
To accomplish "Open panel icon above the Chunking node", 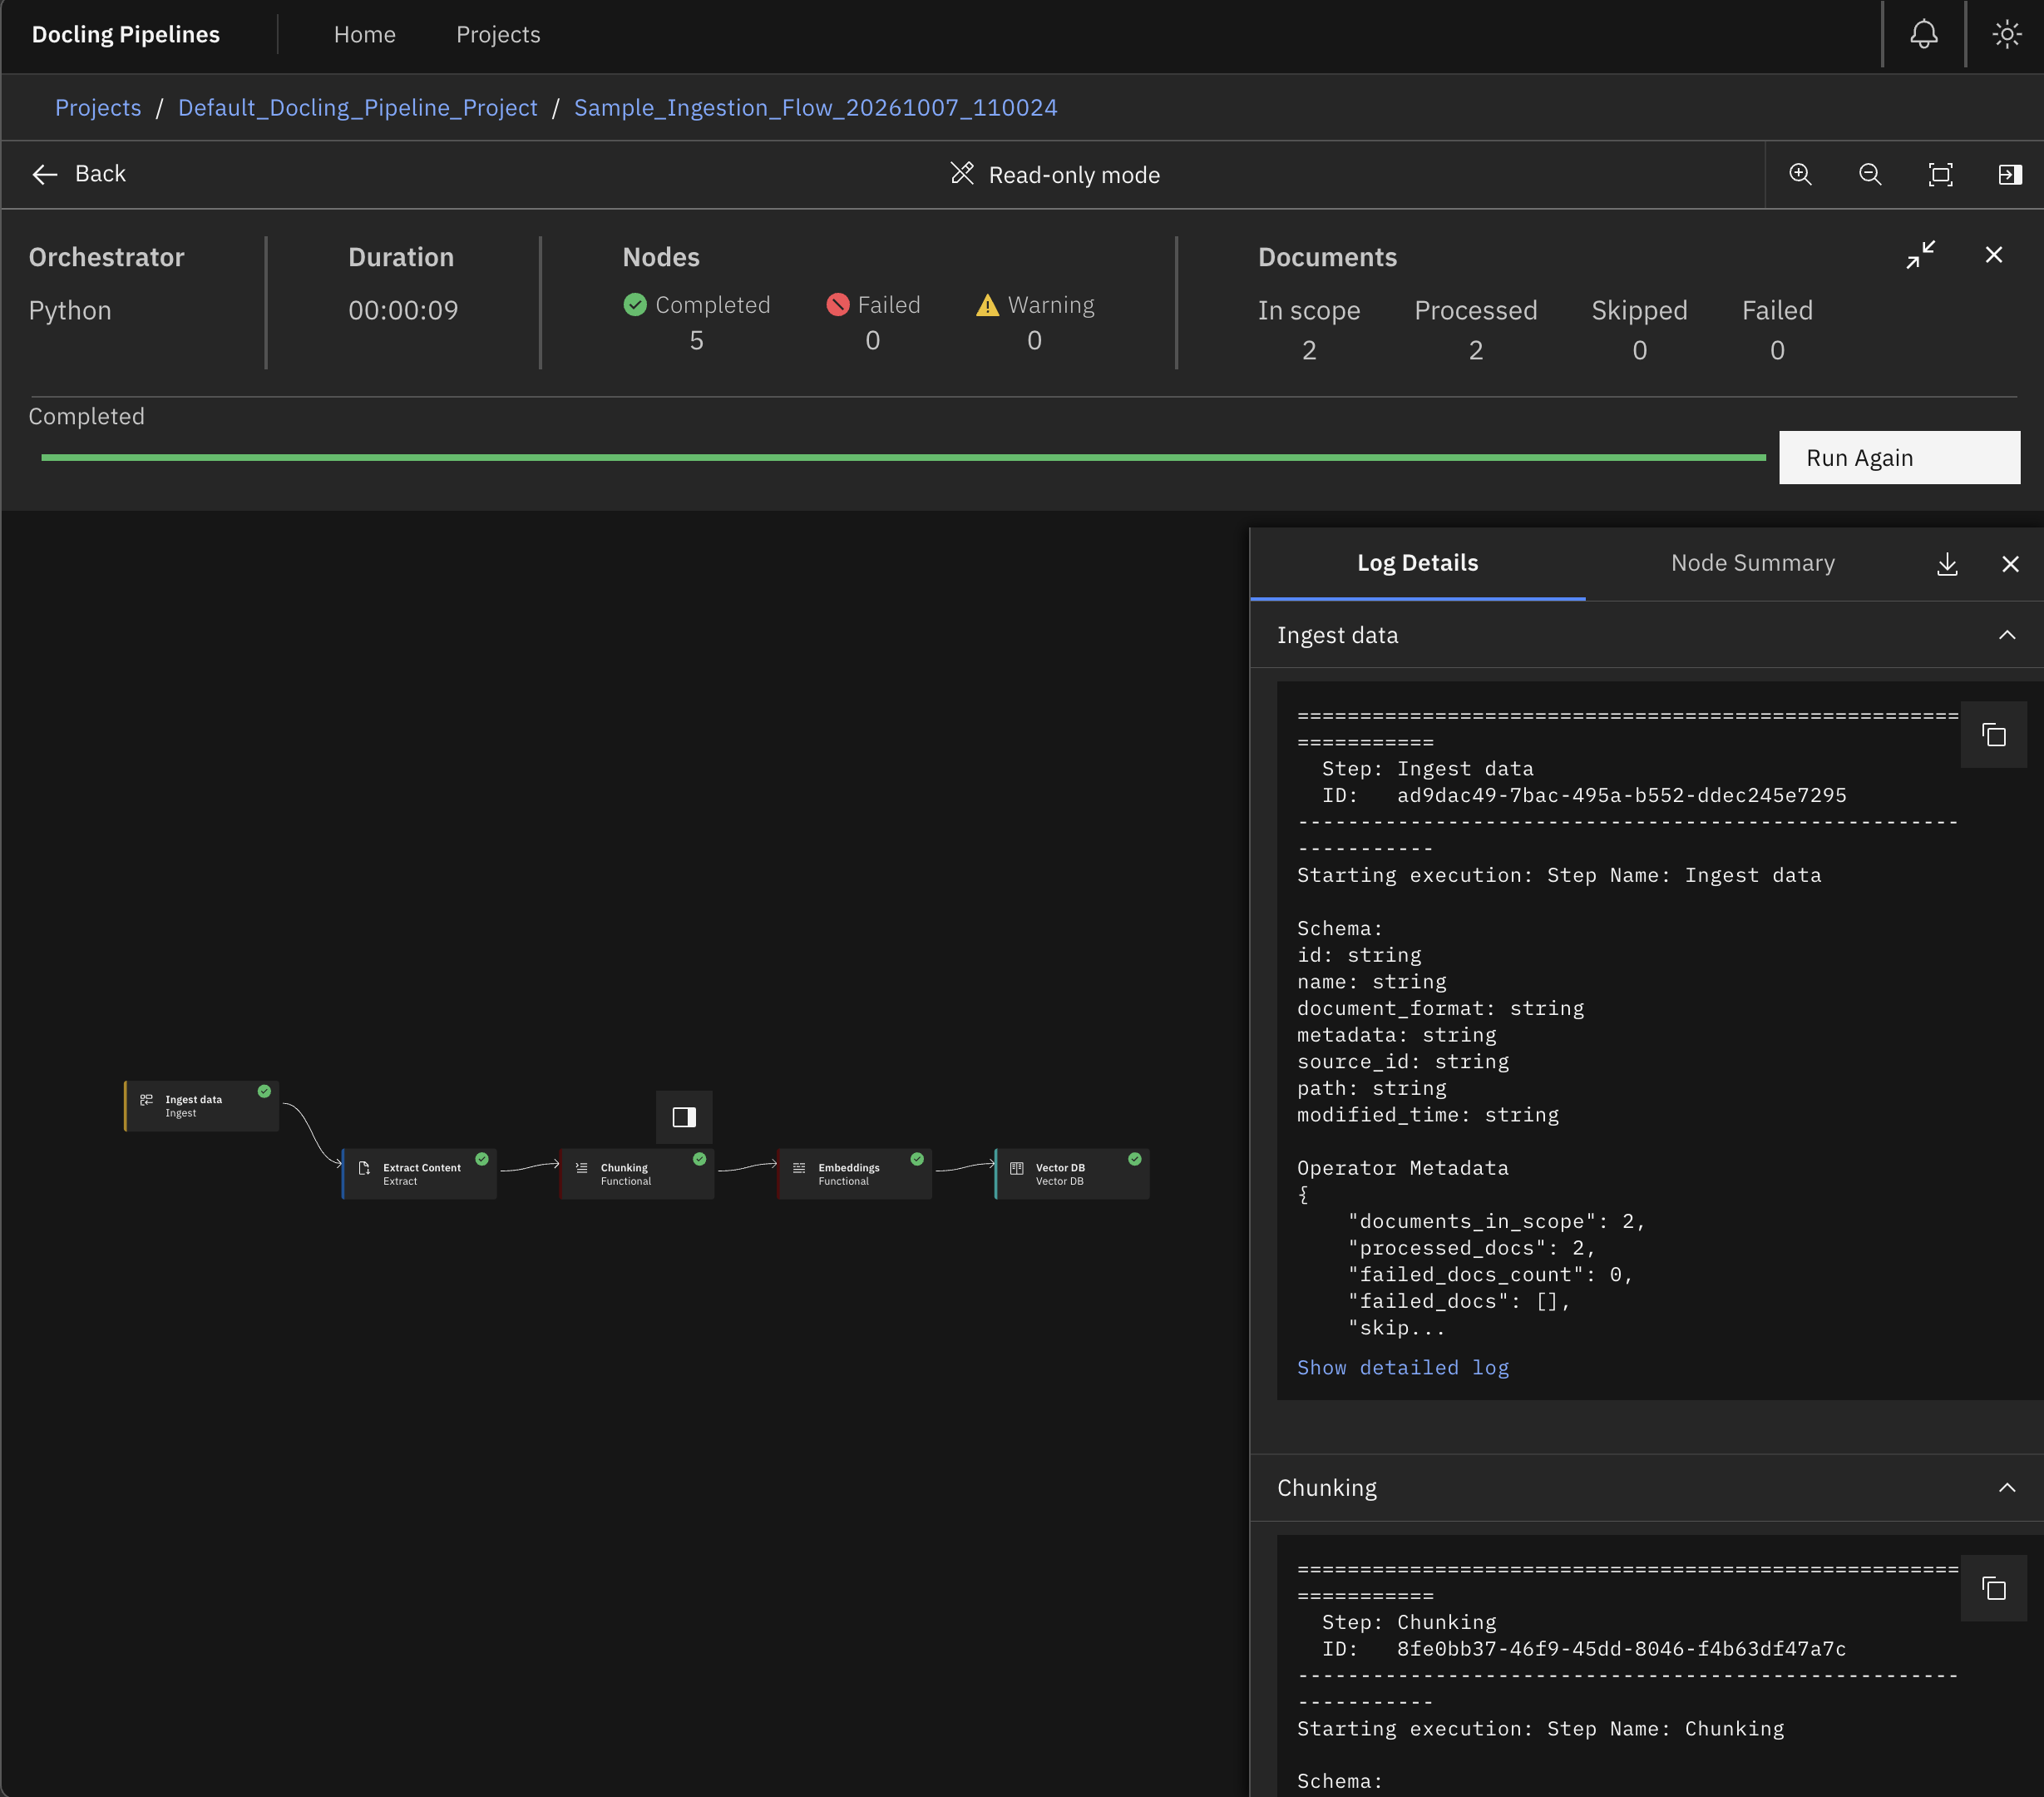I will pos(684,1116).
